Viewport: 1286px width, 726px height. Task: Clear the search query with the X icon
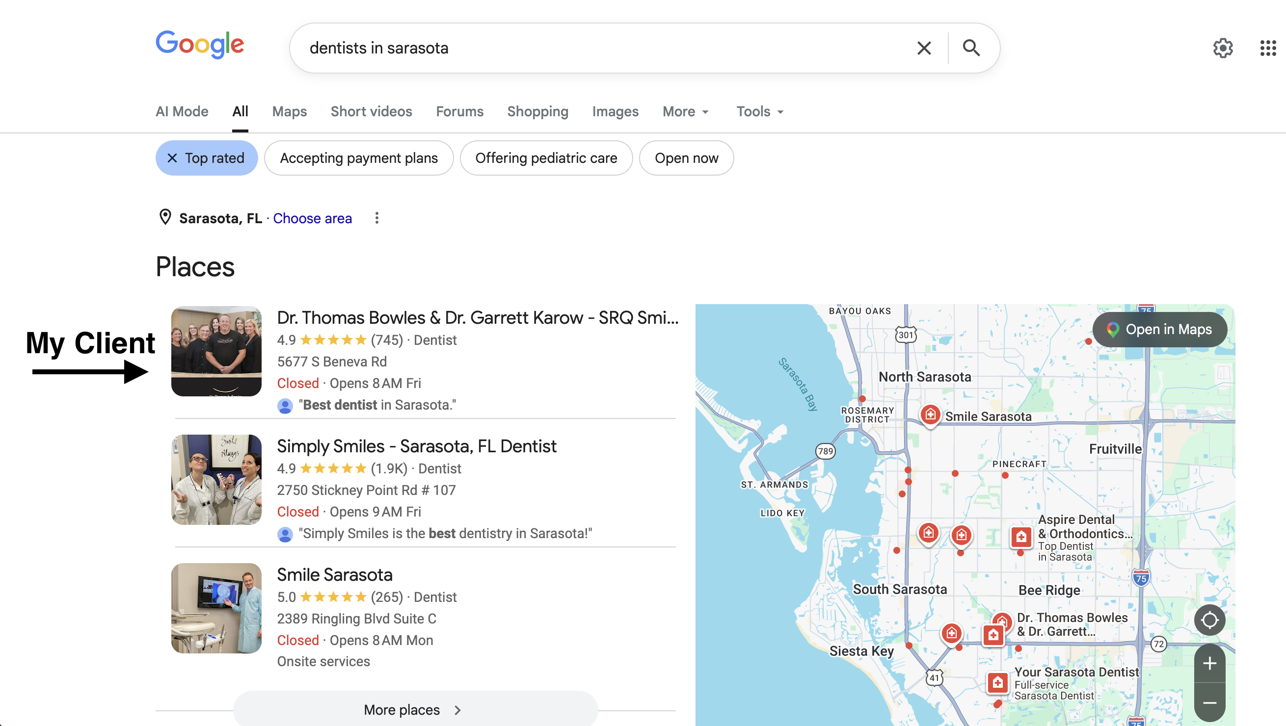[x=923, y=48]
